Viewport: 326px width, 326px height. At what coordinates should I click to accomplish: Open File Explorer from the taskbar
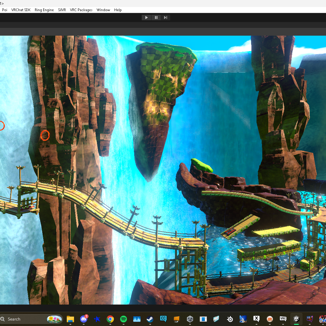(x=70, y=319)
